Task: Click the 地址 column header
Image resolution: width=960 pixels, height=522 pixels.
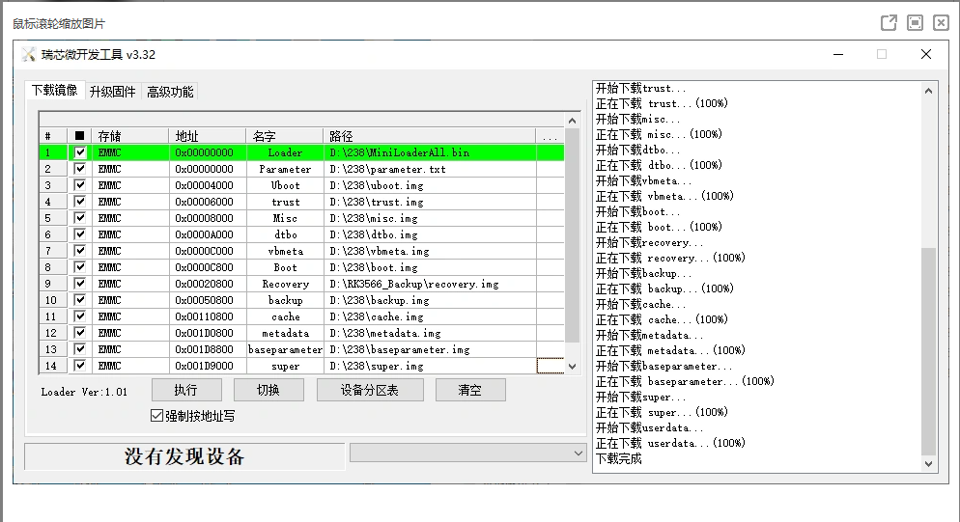Action: (x=207, y=136)
